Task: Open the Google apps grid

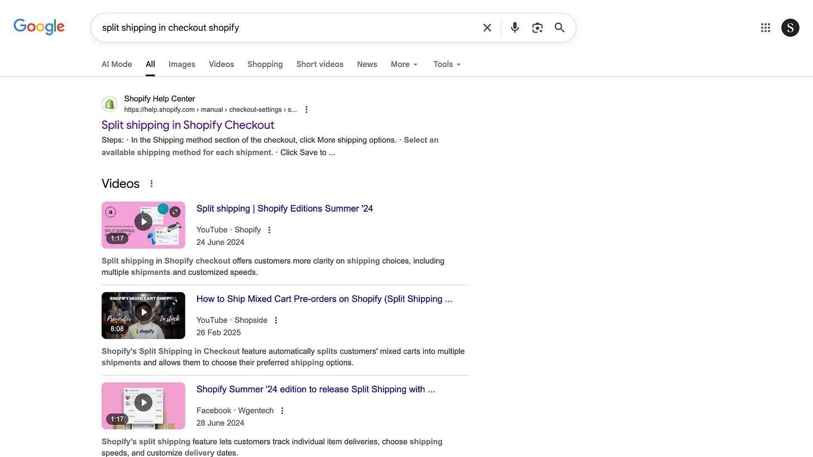Action: pos(766,27)
